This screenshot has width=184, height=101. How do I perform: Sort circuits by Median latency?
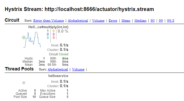pos(140,21)
